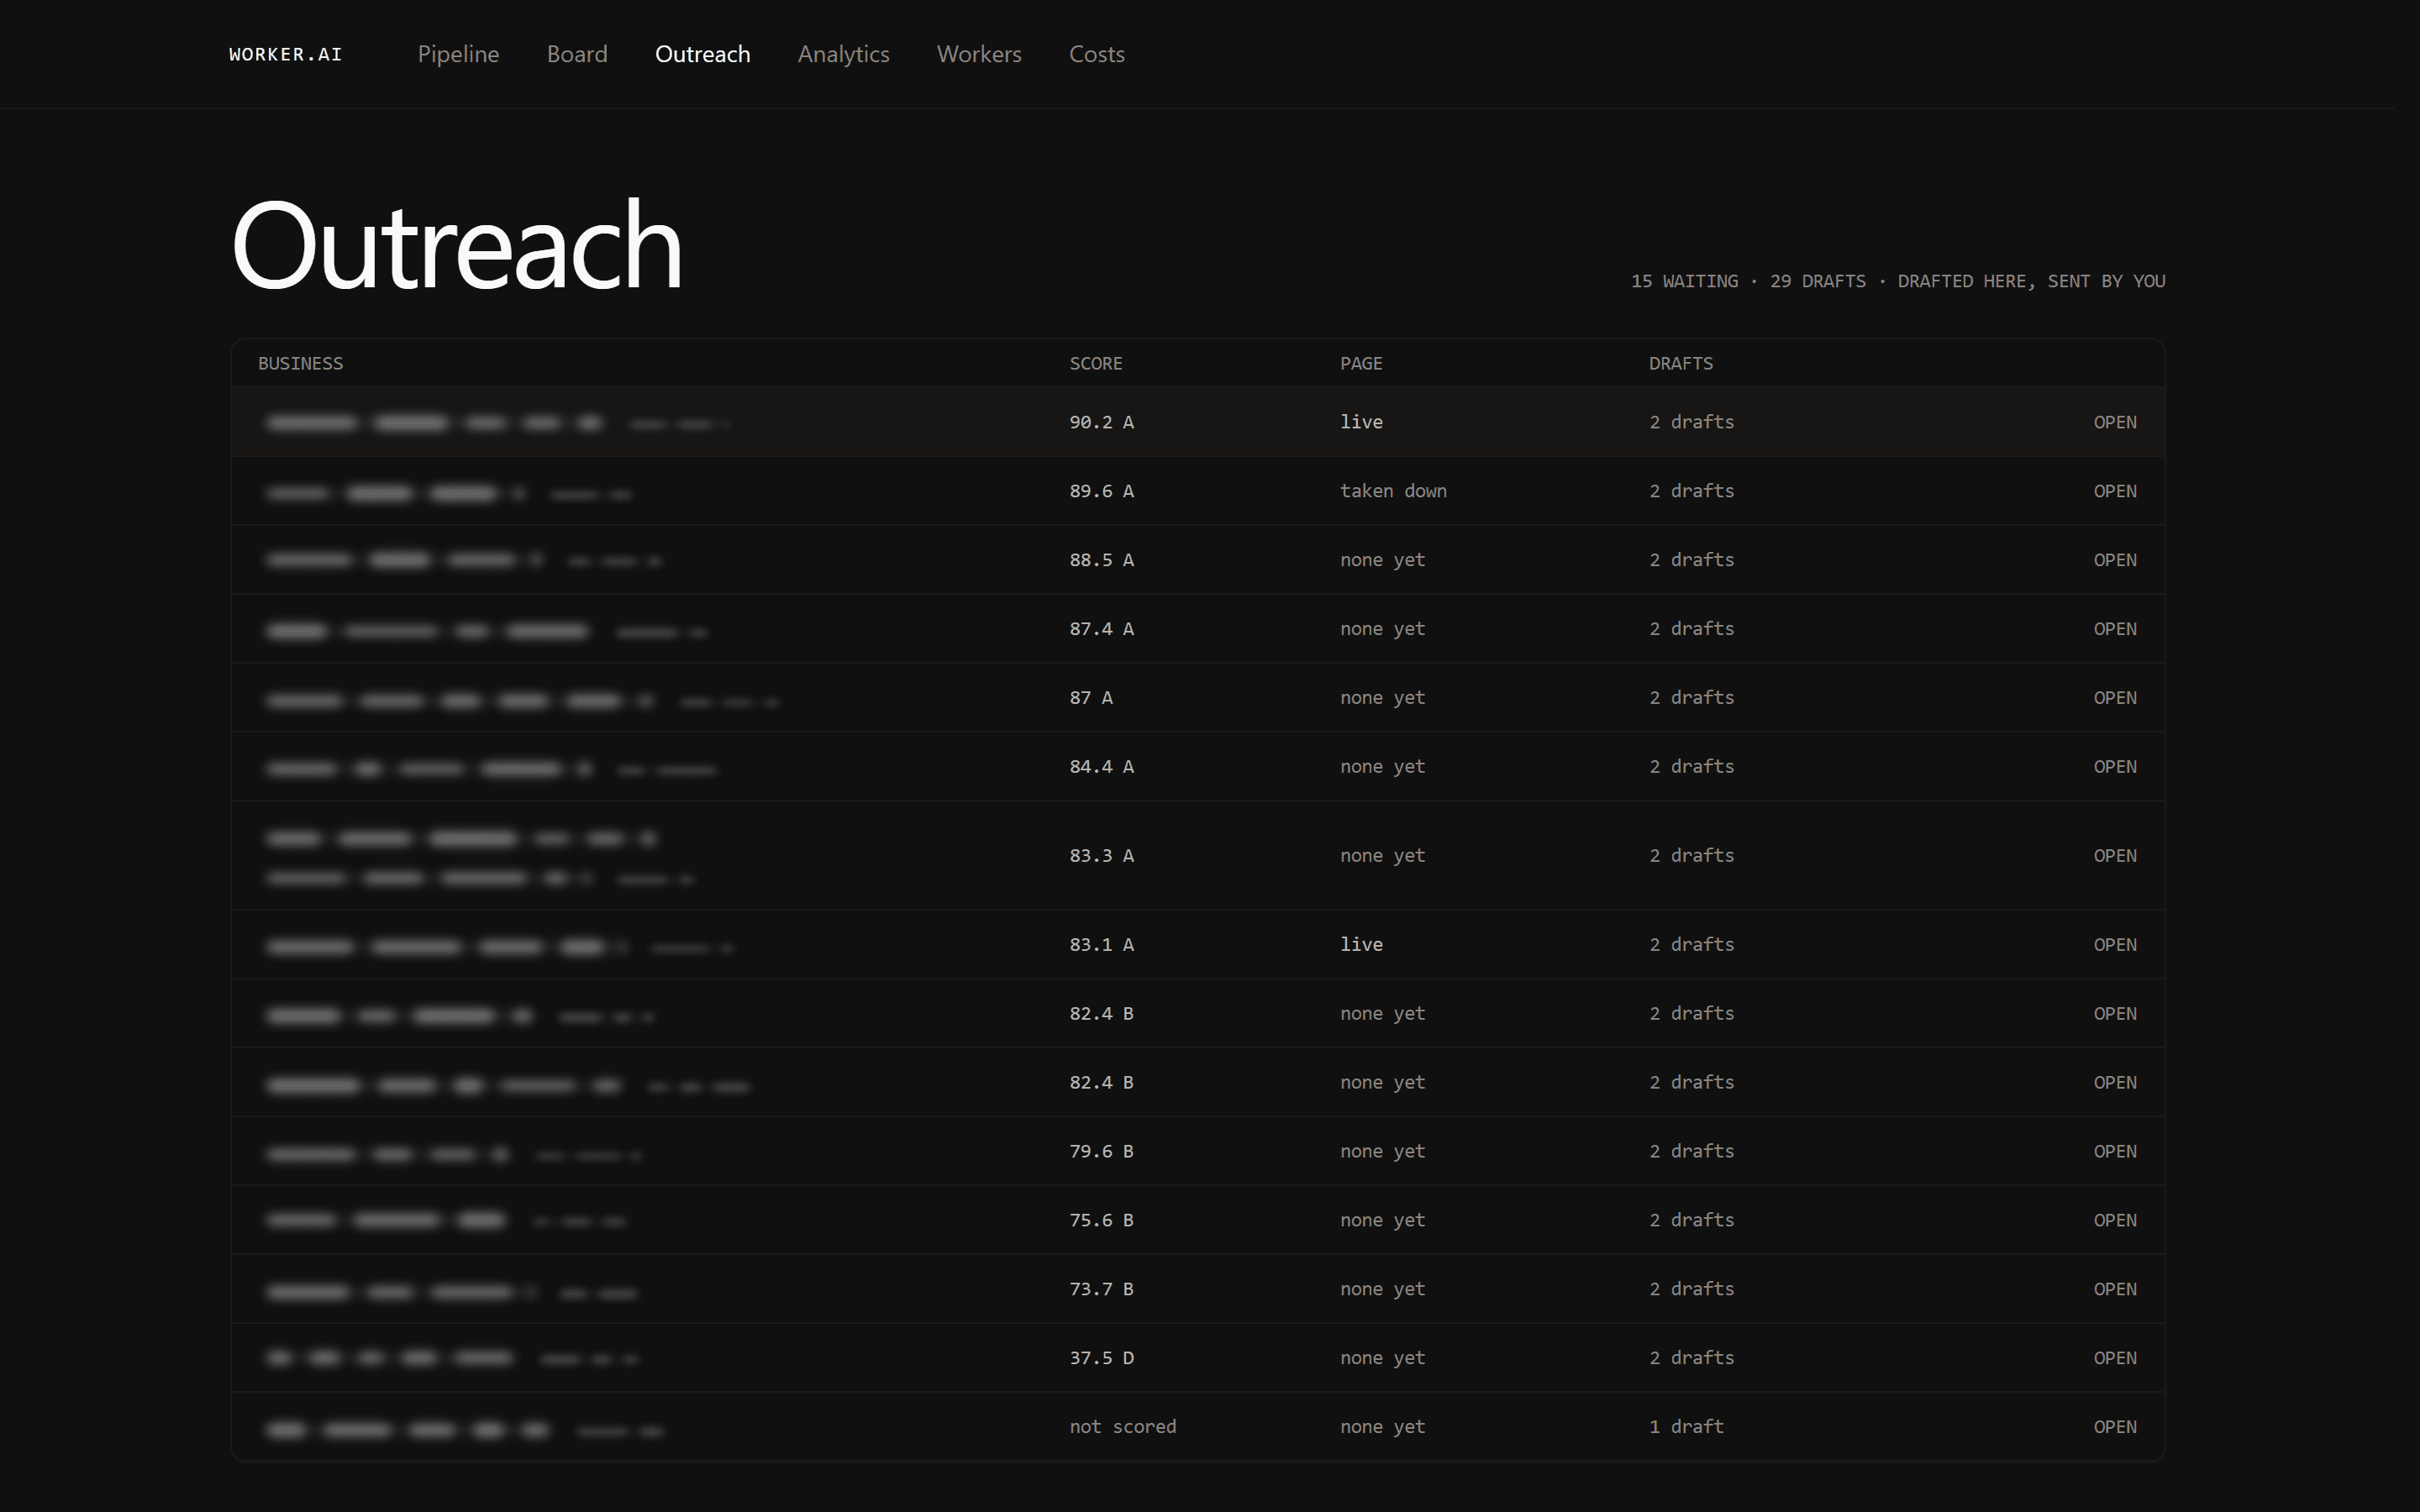Select the Outreach navigation tab
The width and height of the screenshot is (2420, 1512).
click(702, 54)
